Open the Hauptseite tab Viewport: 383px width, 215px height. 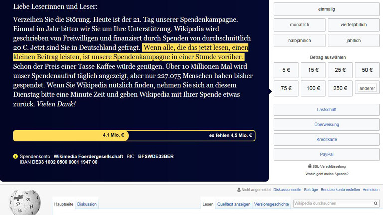click(x=64, y=204)
